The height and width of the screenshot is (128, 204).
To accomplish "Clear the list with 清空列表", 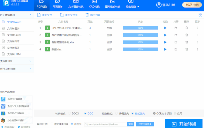I will point(93,15).
